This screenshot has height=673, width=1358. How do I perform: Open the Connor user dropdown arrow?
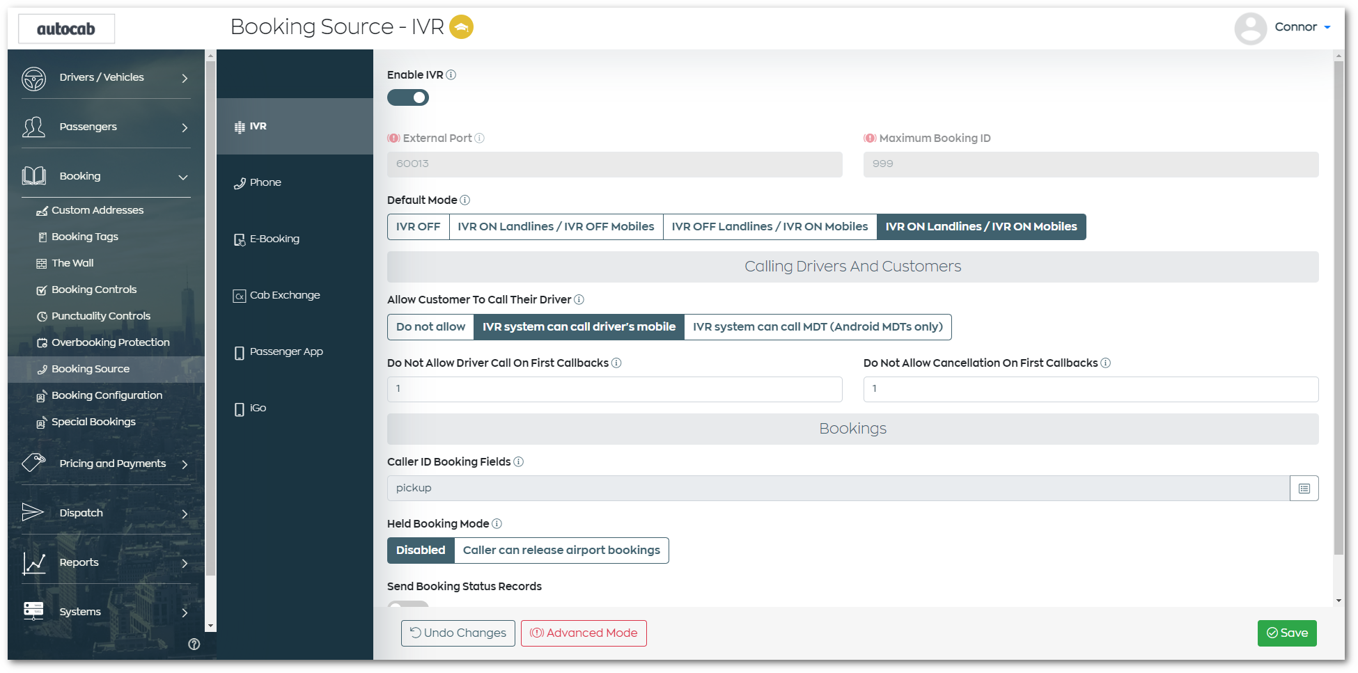click(x=1327, y=28)
